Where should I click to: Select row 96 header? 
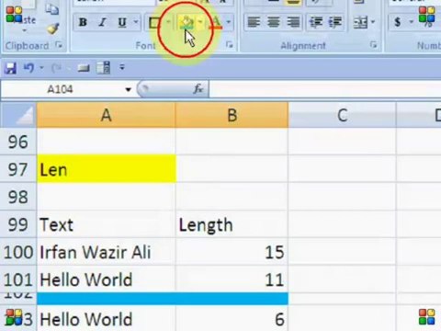tap(17, 142)
